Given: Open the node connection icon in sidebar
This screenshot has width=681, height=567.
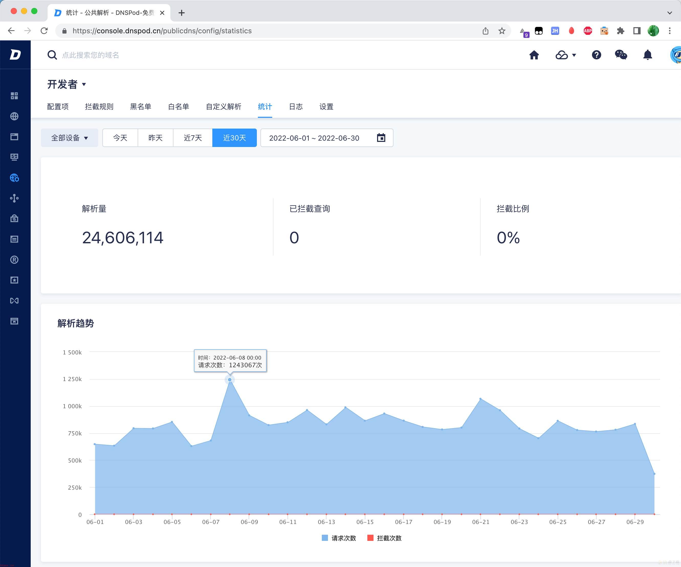Looking at the screenshot, I should coord(14,198).
